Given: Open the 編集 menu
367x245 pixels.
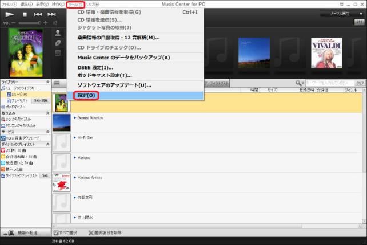Looking at the screenshot, I should pyautogui.click(x=26, y=5).
